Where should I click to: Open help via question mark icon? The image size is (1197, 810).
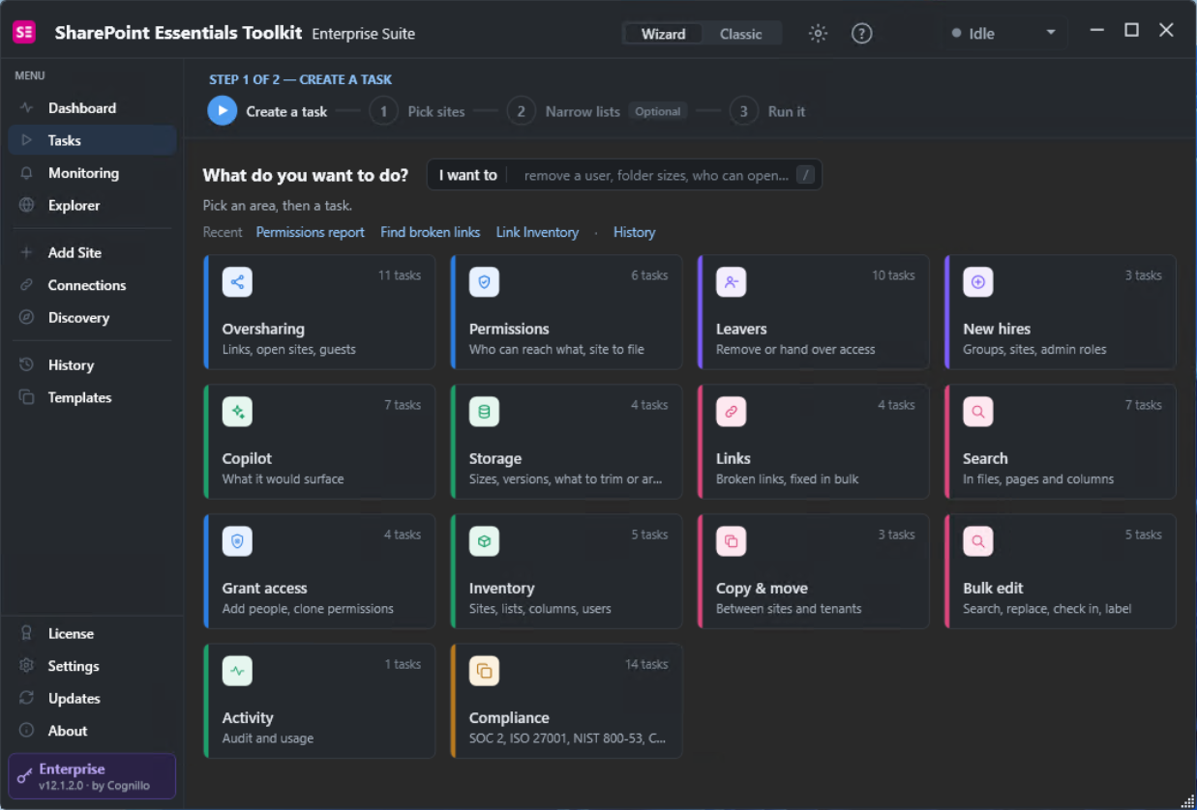click(861, 34)
